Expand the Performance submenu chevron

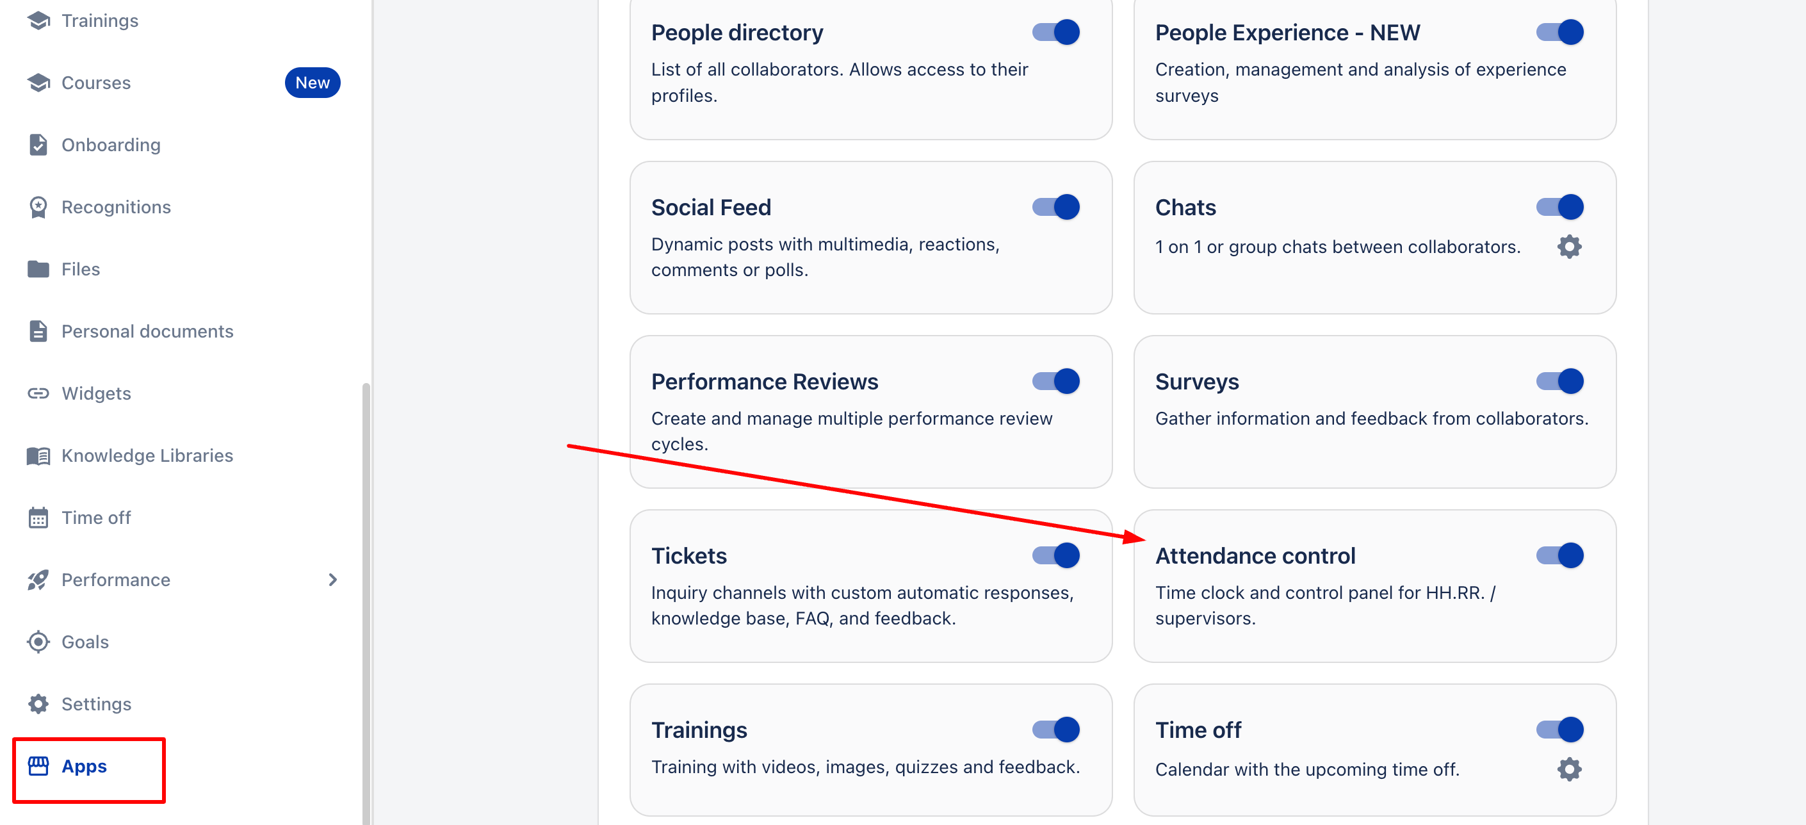tap(333, 580)
